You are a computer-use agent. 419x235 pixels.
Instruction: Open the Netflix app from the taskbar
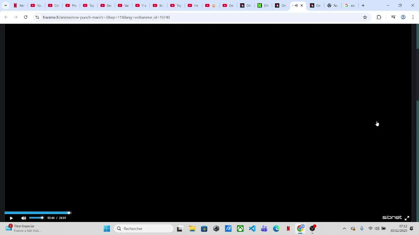pos(288,229)
